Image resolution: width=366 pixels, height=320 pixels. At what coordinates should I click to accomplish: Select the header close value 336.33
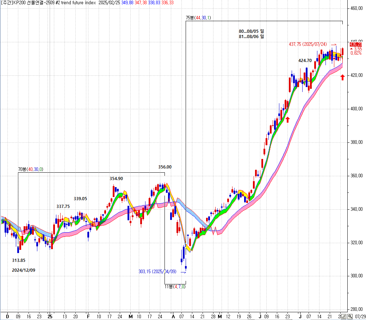[x=167, y=3]
